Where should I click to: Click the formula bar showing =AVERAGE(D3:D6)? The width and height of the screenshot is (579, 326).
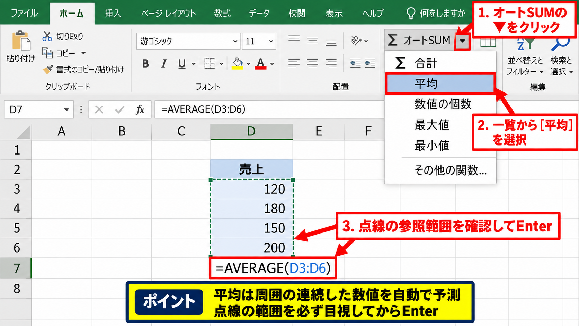269,109
